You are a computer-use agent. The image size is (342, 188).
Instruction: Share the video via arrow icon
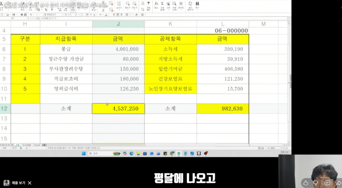point(339,183)
